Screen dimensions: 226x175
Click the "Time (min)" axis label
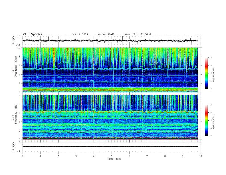114,159
